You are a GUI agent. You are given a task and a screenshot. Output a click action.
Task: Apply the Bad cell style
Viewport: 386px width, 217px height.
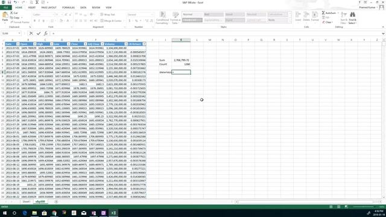point(214,14)
